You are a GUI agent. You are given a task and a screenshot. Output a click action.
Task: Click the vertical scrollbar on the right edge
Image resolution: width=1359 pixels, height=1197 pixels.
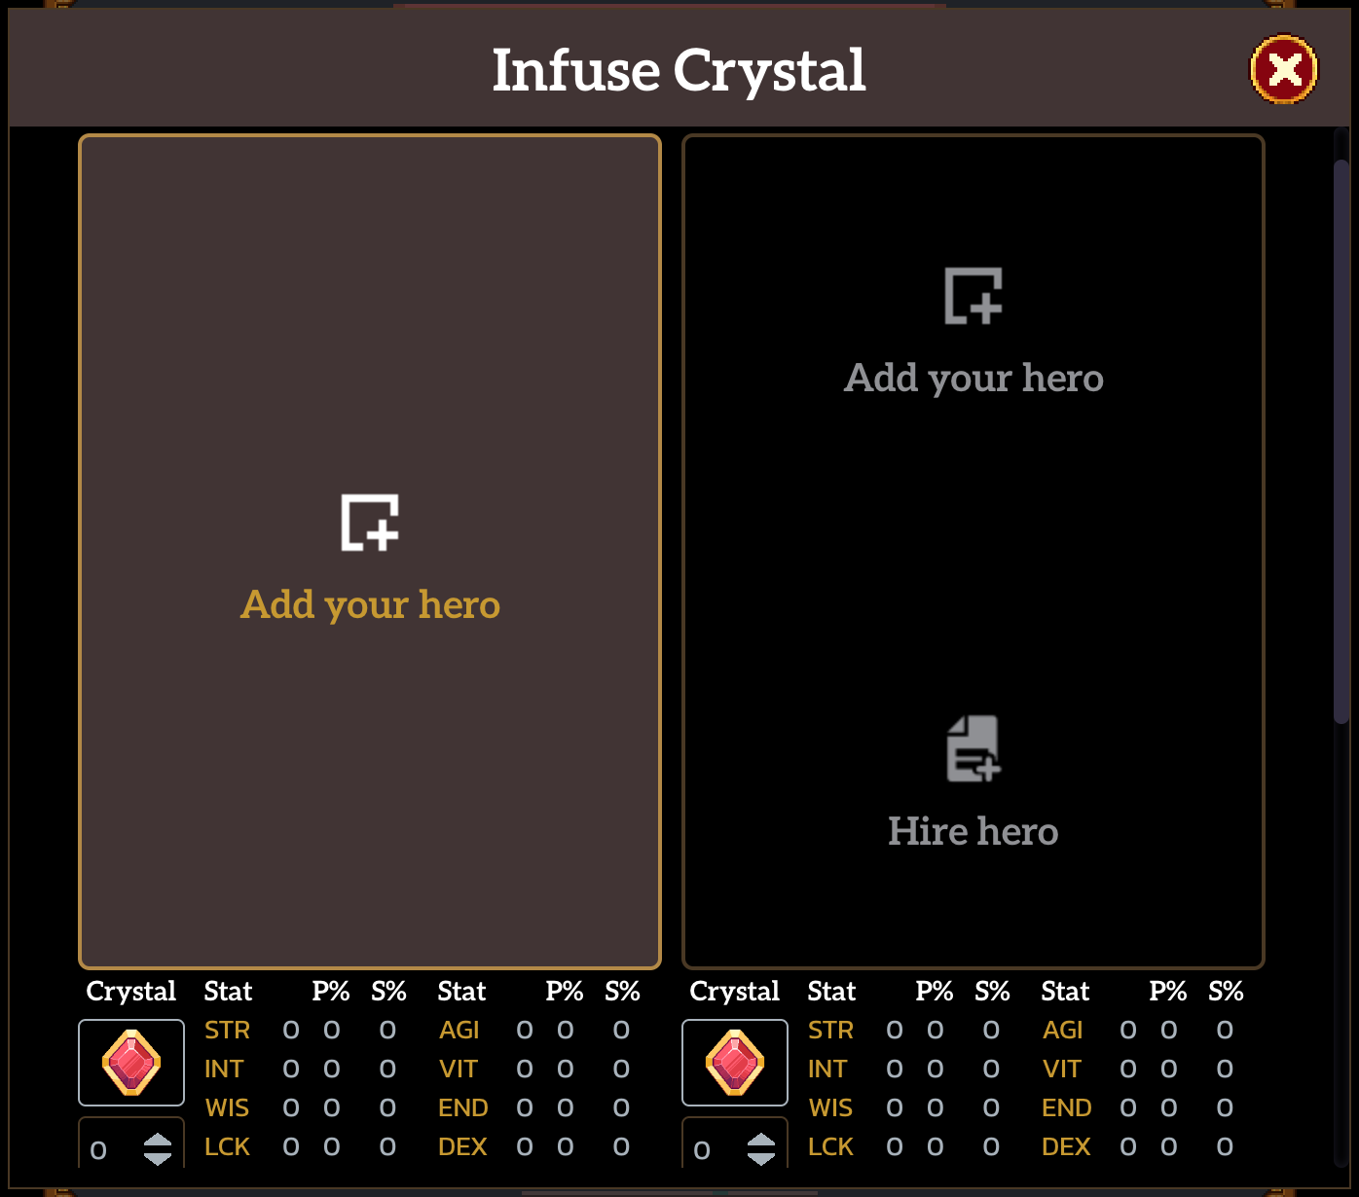1341,438
